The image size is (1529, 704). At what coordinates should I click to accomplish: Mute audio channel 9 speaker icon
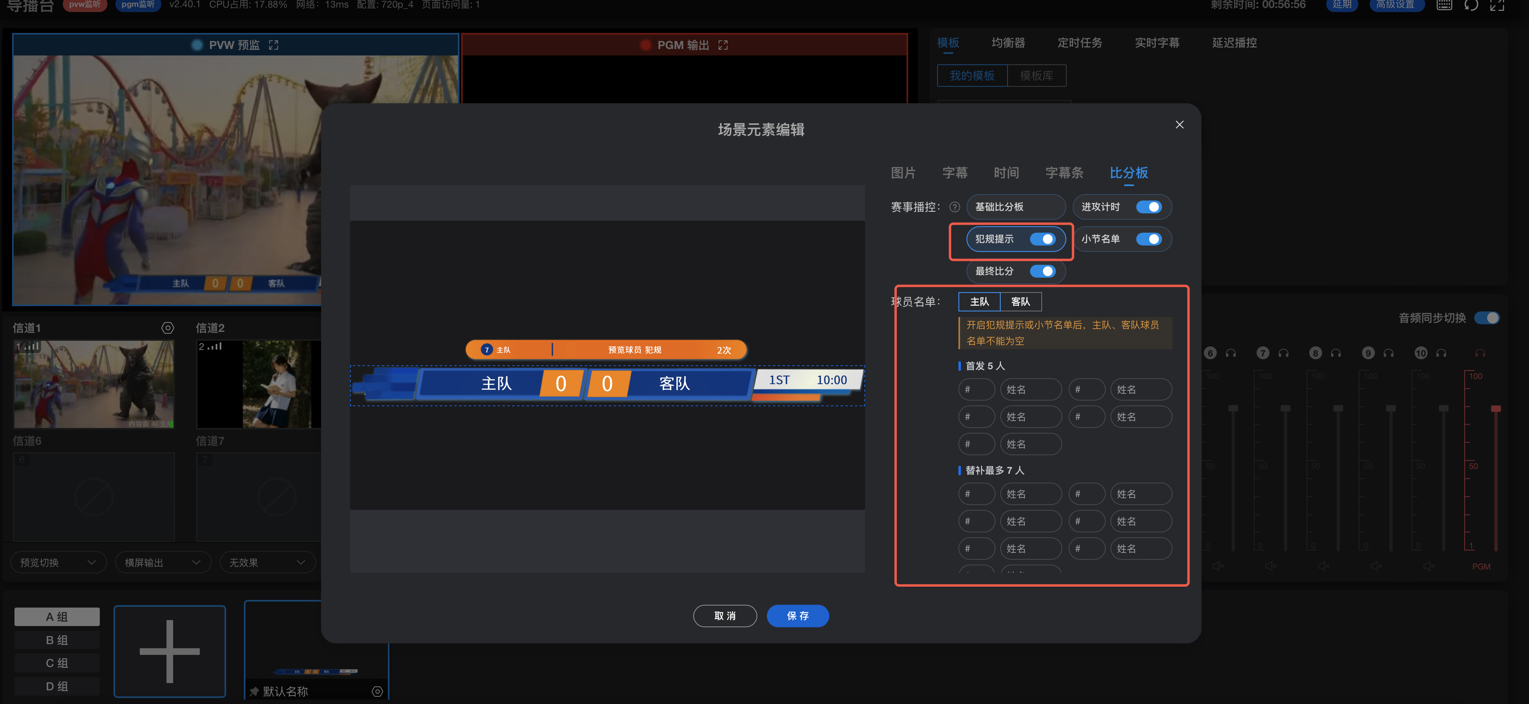(x=1376, y=566)
